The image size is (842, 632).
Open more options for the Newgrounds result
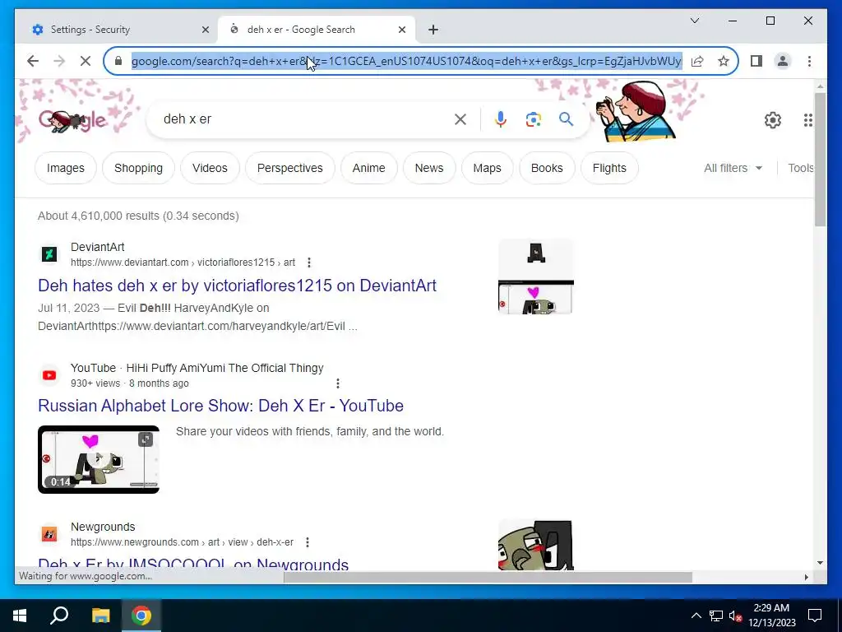(308, 542)
